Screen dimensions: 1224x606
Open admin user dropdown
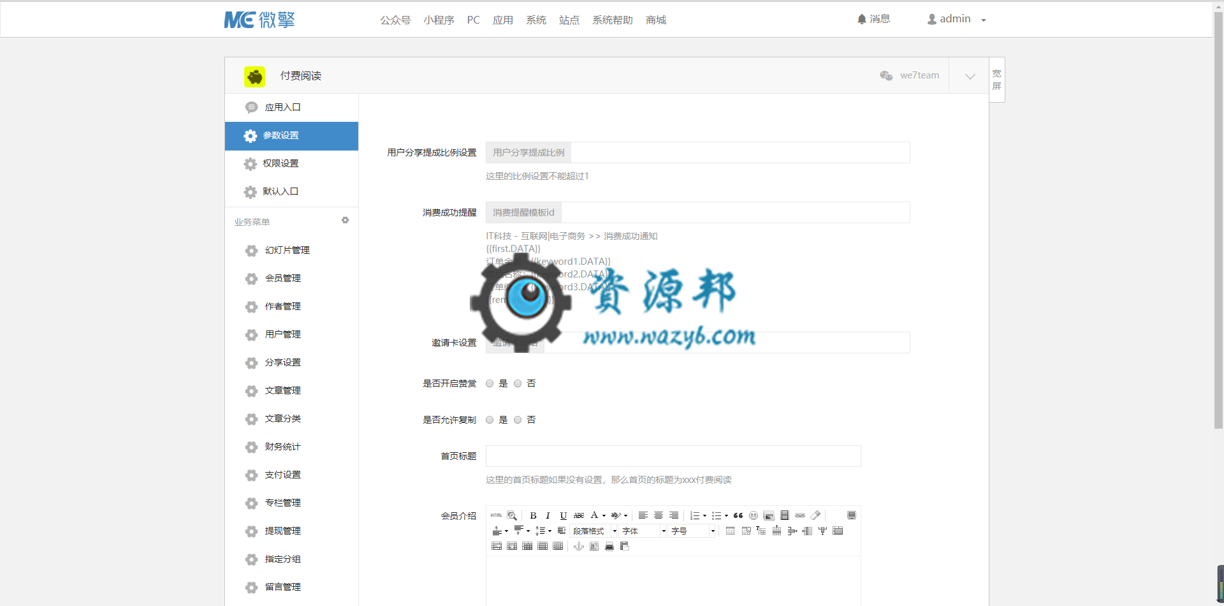pos(956,19)
